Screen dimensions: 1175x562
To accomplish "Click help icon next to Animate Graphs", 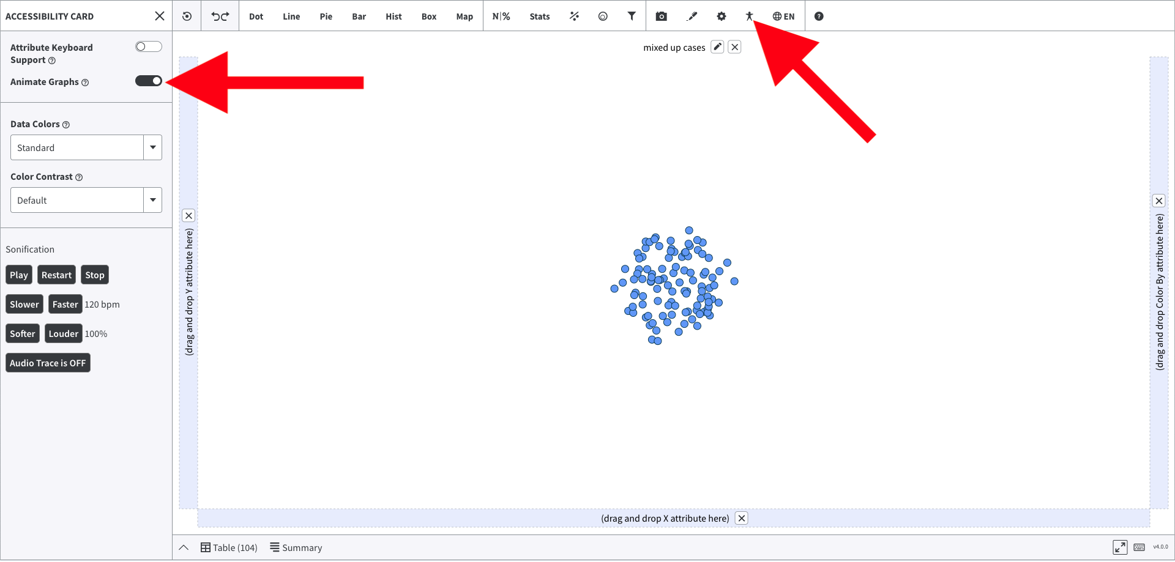I will click(85, 83).
